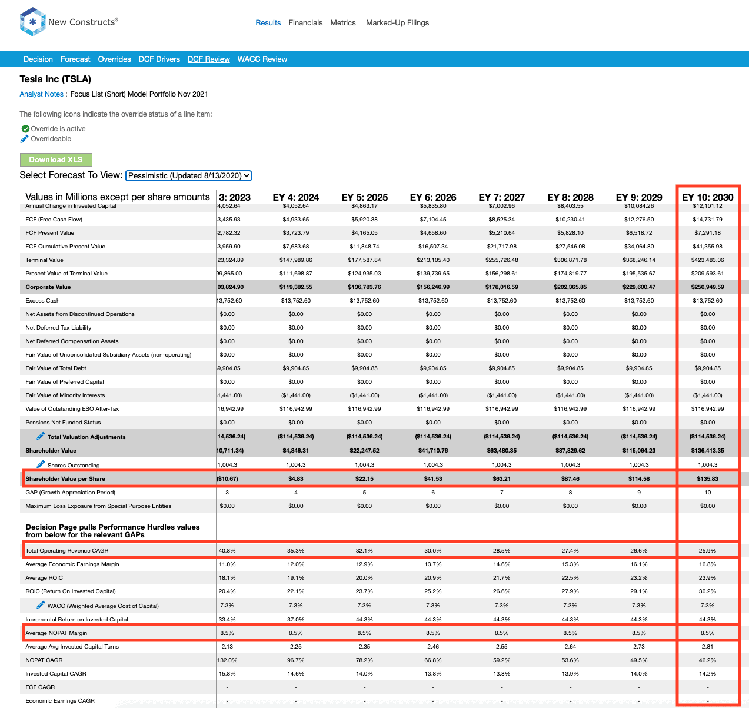Click the 'Incremental Return on Invested Capital' label
749x708 pixels.
[x=76, y=620]
